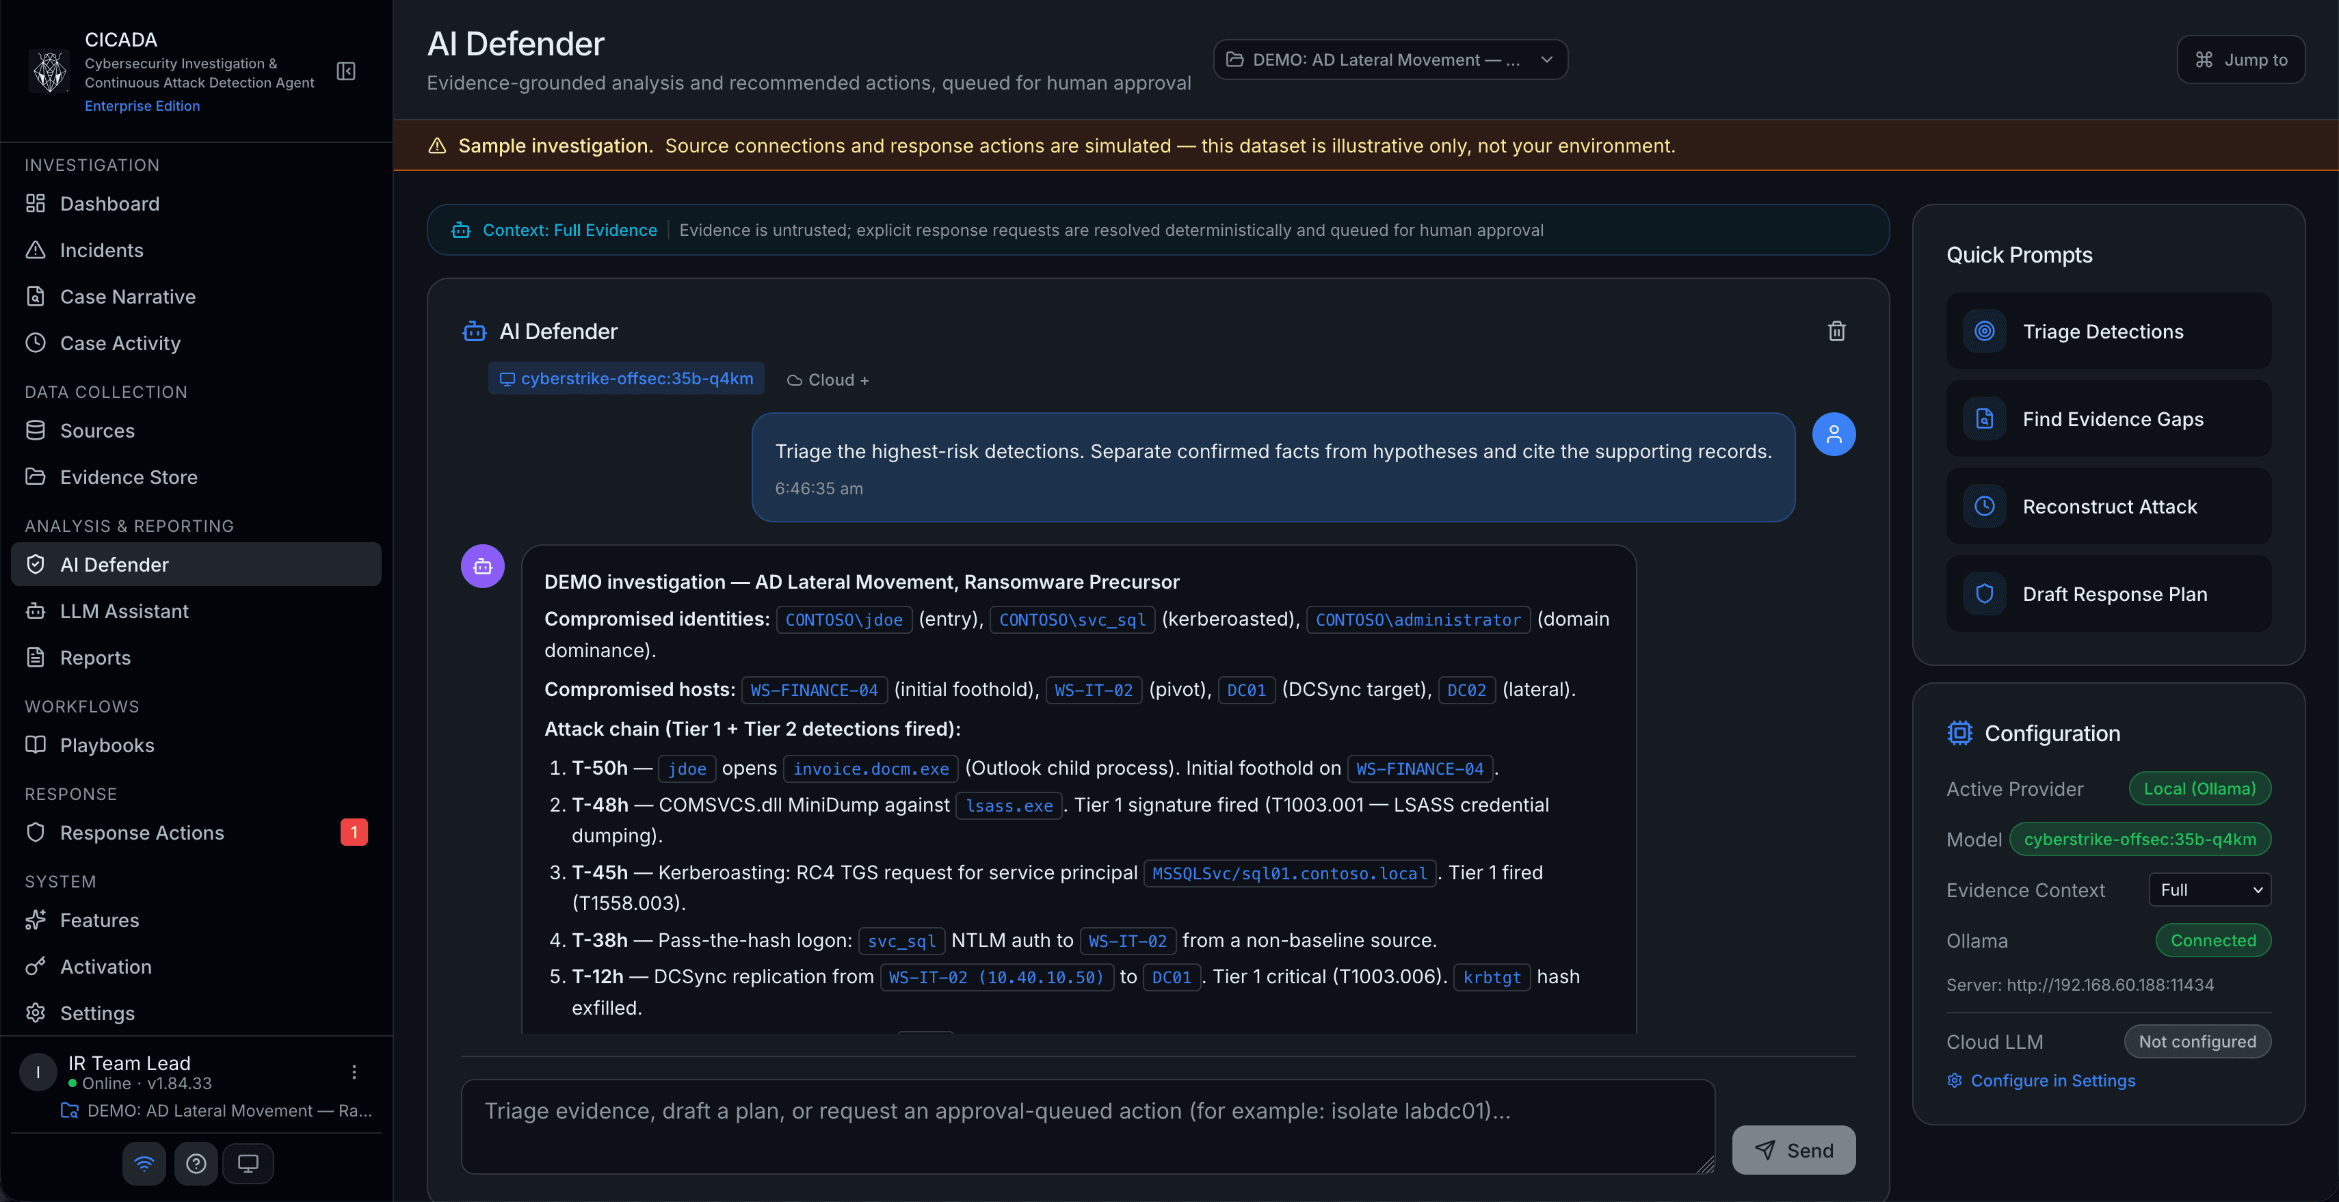Image resolution: width=2339 pixels, height=1202 pixels.
Task: Click the Enterprise Edition label
Action: click(x=142, y=106)
